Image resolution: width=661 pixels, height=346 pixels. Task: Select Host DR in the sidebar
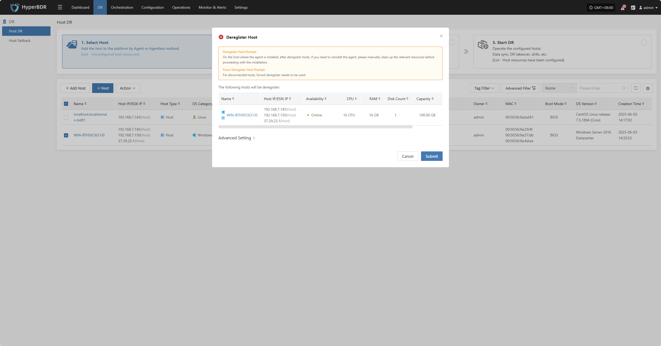26,31
